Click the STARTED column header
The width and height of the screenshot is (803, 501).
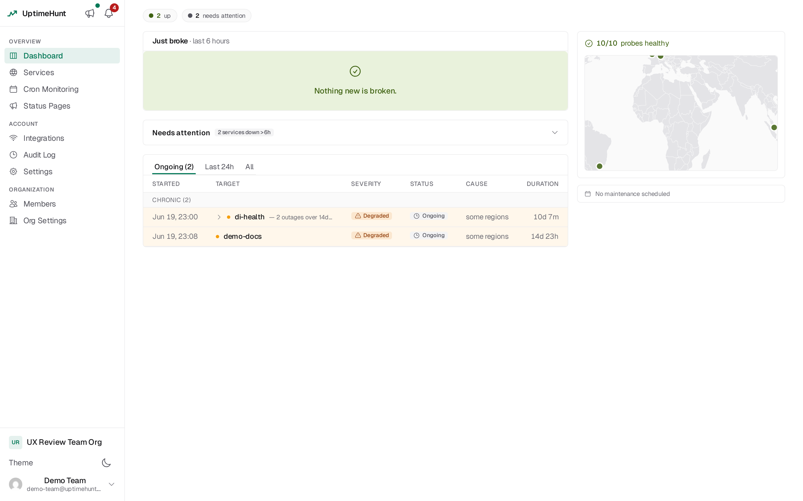[166, 184]
